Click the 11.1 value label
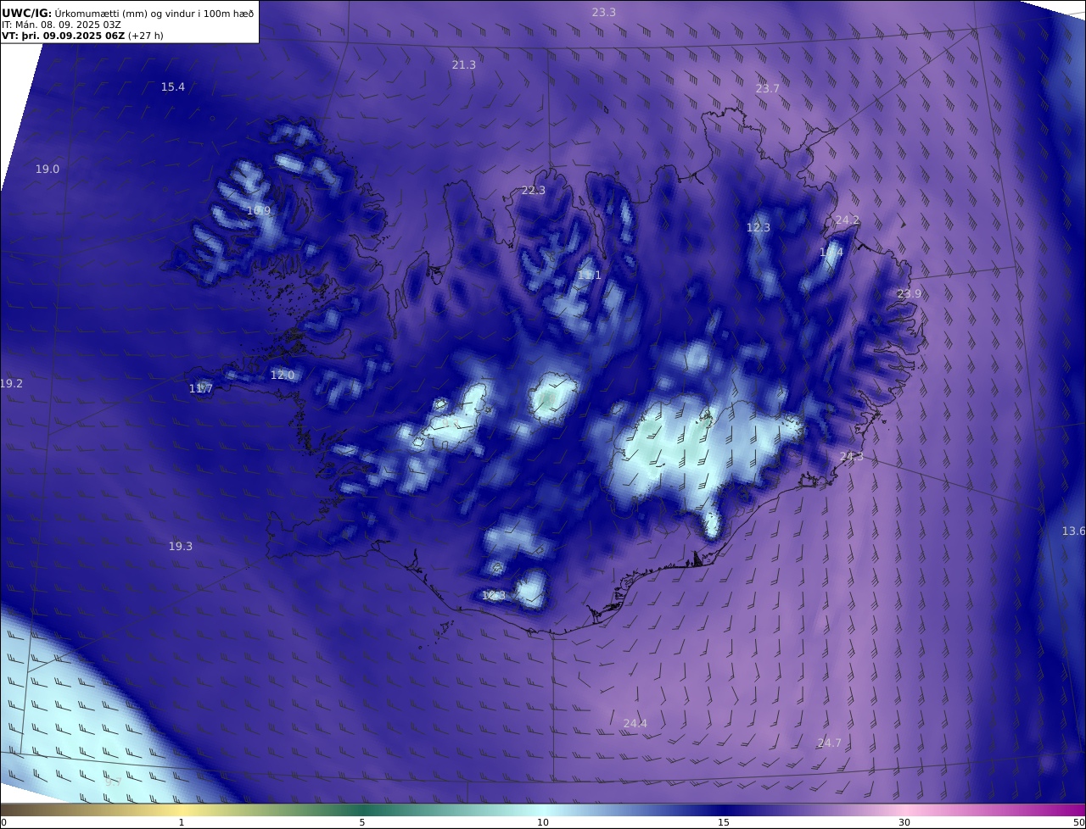The width and height of the screenshot is (1086, 829). click(590, 275)
